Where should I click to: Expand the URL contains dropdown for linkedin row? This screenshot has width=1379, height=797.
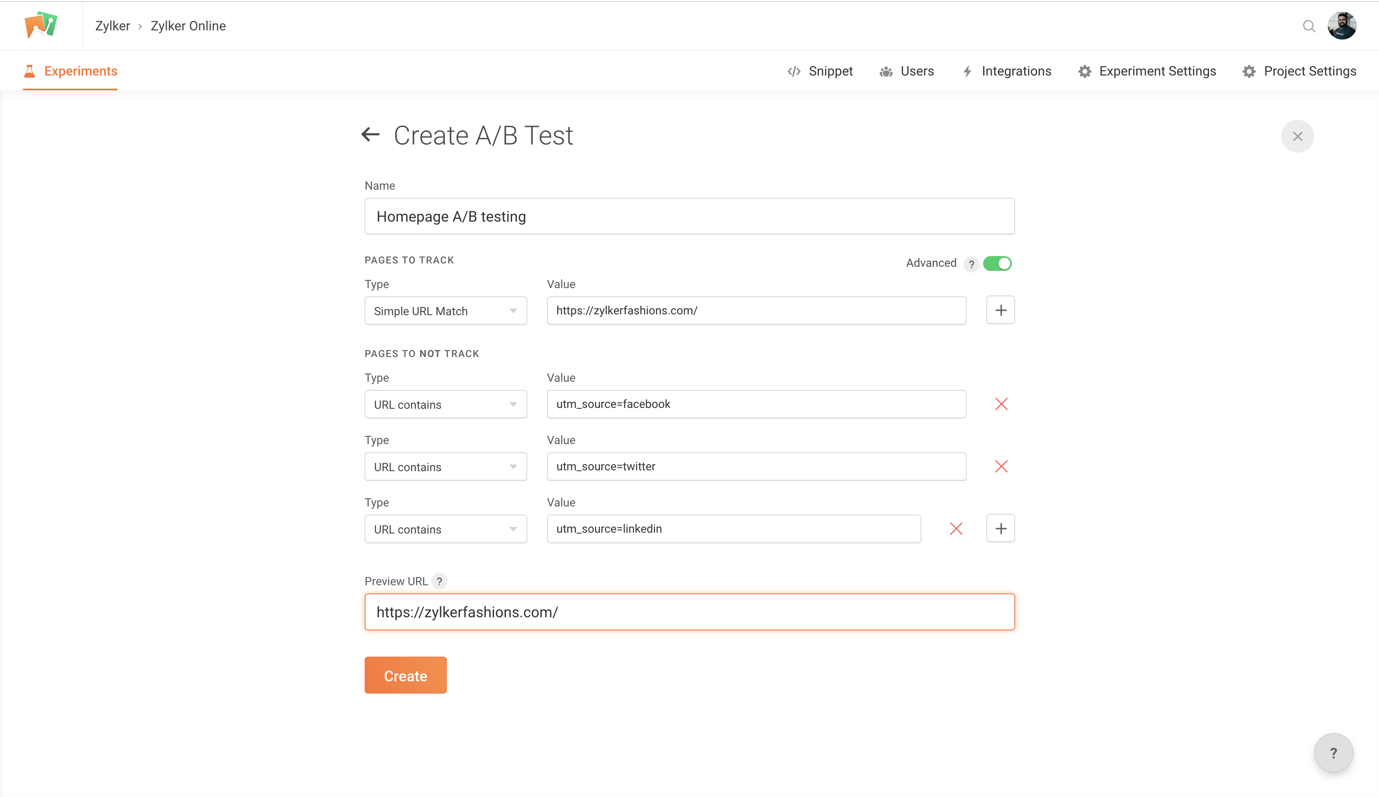(446, 529)
